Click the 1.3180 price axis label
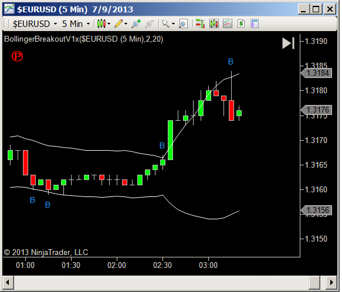This screenshot has height=292, width=342. tap(316, 90)
